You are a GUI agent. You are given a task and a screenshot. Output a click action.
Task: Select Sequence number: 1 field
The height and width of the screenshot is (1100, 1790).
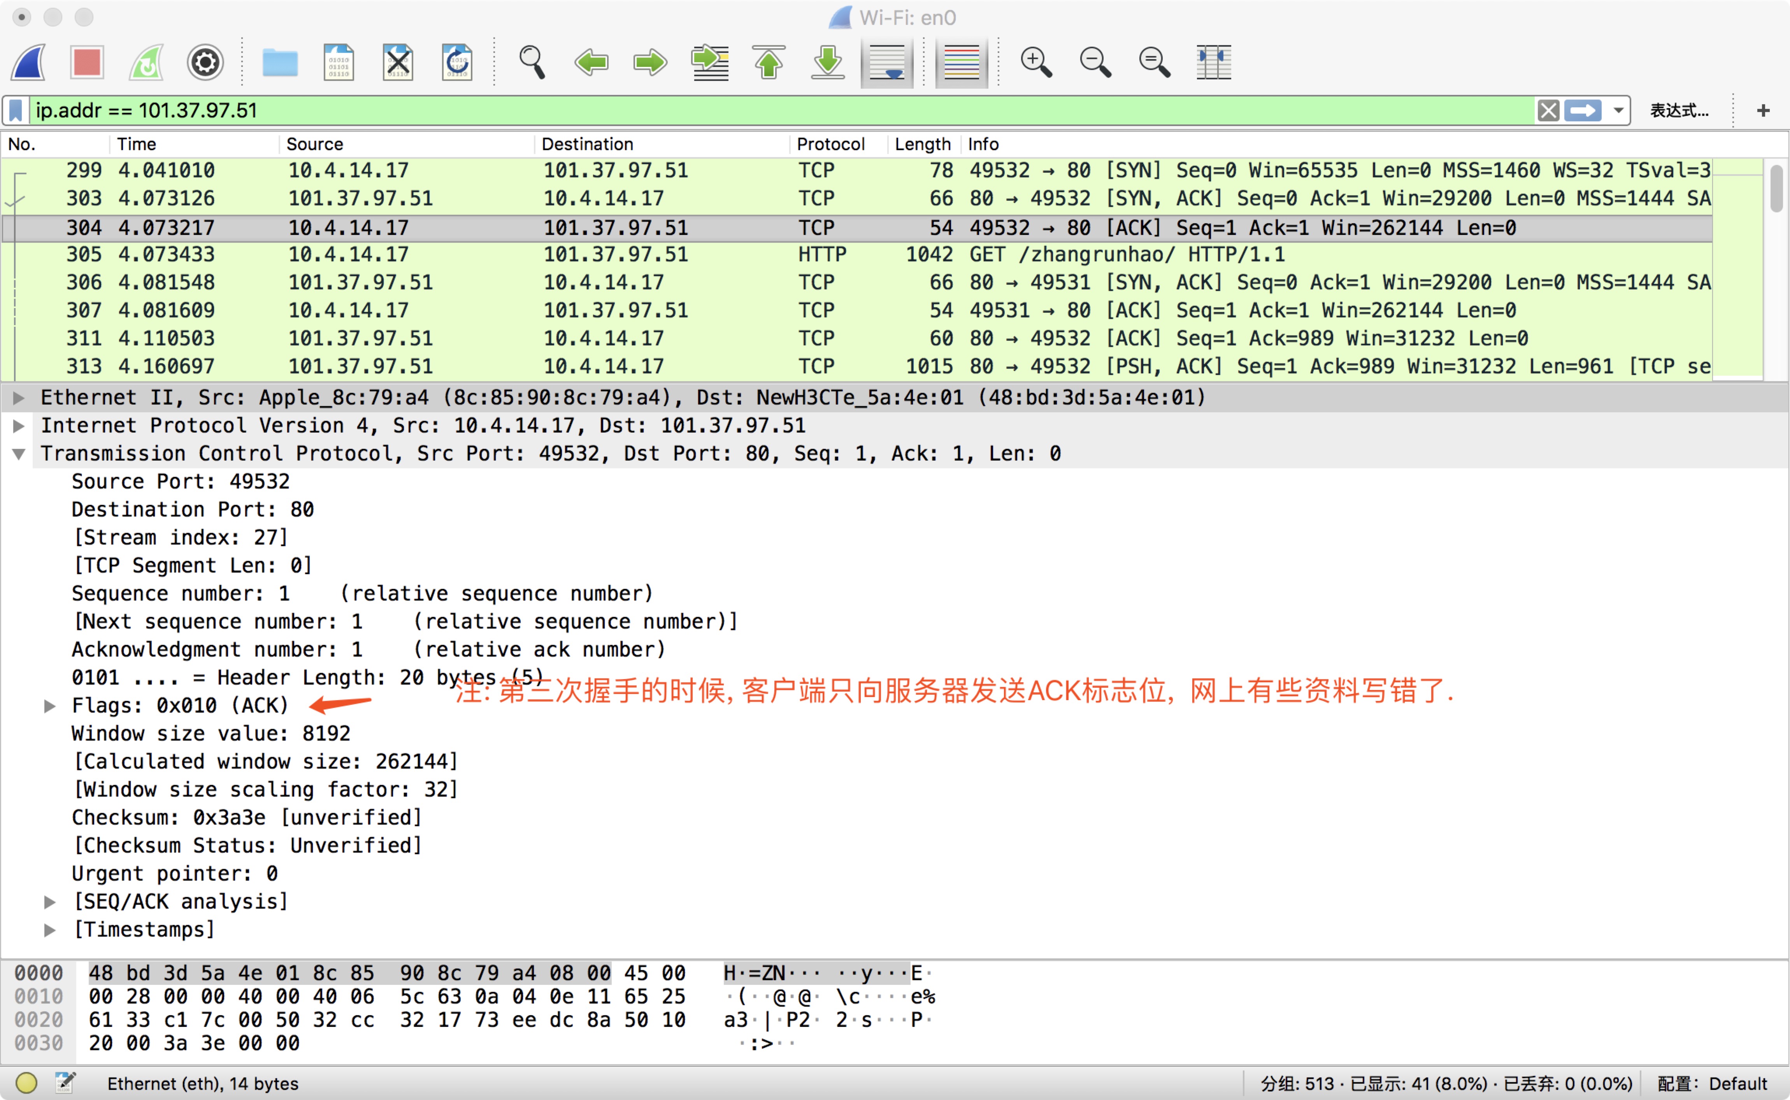coord(362,594)
